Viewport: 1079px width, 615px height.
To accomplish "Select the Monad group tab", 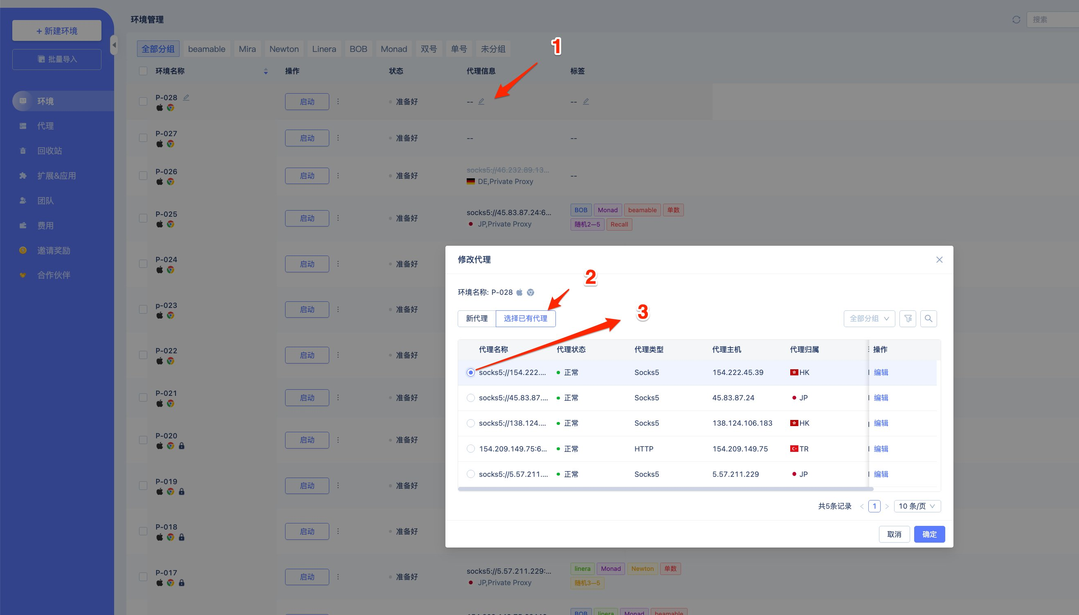I will [x=393, y=49].
